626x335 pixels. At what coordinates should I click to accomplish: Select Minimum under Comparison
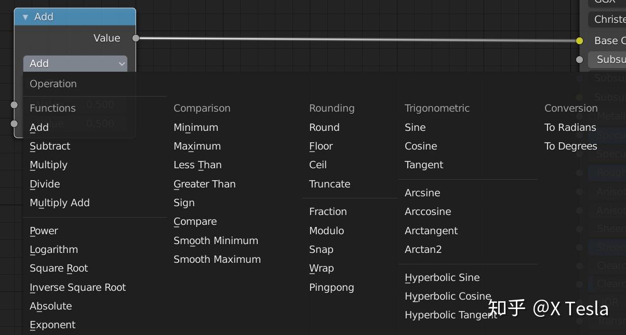pos(196,127)
